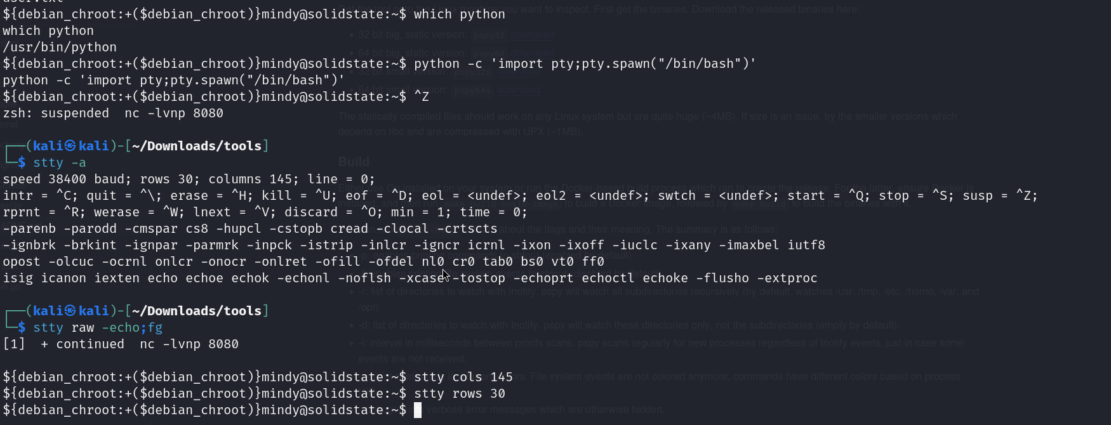Click the "stty -a" command text
This screenshot has width=1111, height=425.
[60, 163]
